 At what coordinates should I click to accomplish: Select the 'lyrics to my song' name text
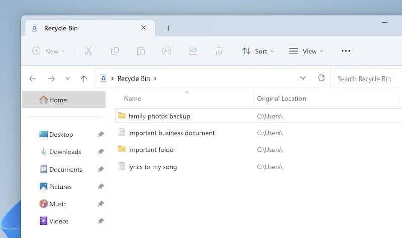tap(152, 167)
